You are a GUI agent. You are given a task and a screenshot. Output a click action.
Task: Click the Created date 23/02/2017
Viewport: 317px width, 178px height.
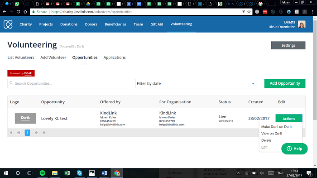(x=259, y=119)
